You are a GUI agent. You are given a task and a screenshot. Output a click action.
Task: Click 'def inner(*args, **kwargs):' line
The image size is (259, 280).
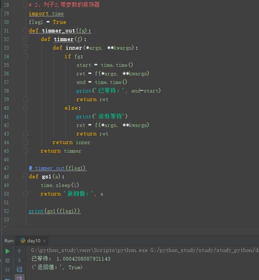point(95,48)
